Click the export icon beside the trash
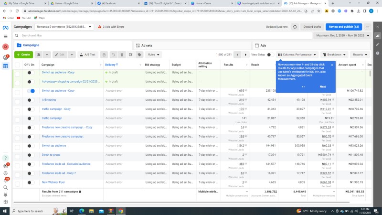 pos(130,54)
